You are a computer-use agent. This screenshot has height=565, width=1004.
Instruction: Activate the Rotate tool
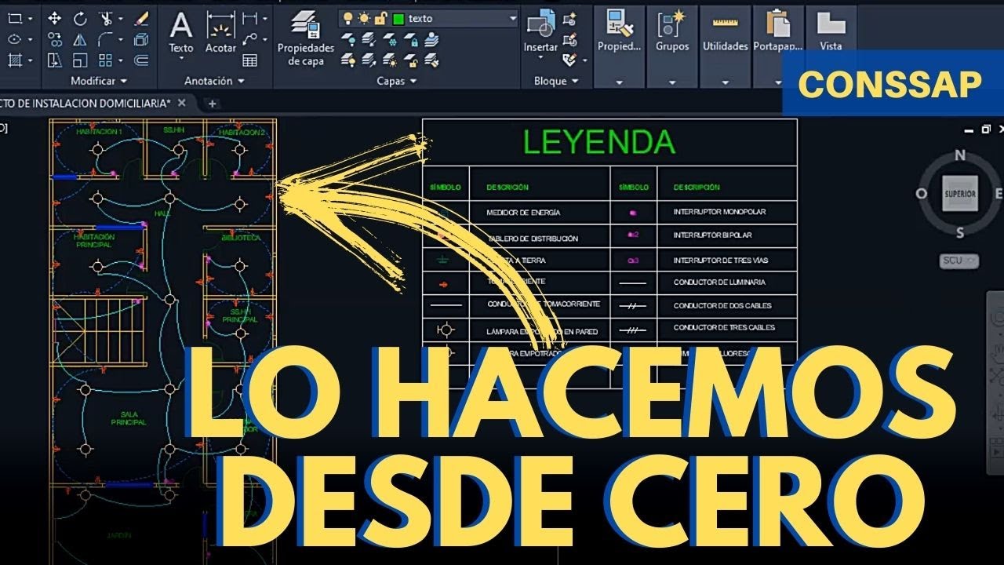pos(80,18)
